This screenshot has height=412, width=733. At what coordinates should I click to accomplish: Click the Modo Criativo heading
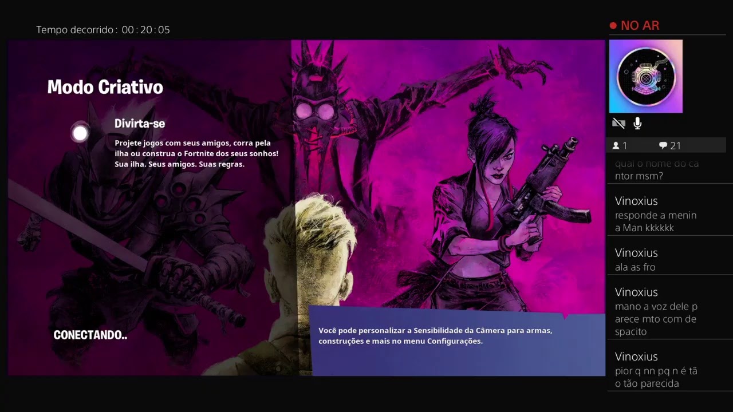pyautogui.click(x=105, y=87)
